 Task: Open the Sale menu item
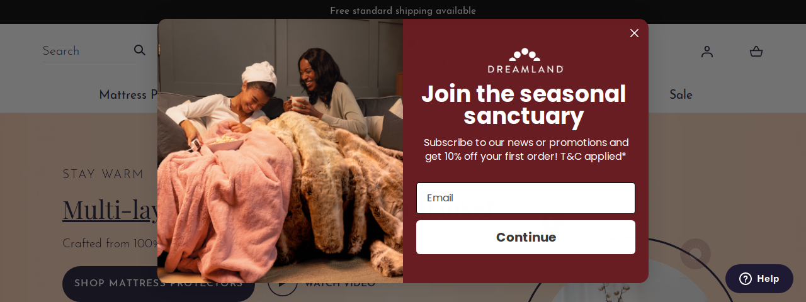pyautogui.click(x=681, y=95)
